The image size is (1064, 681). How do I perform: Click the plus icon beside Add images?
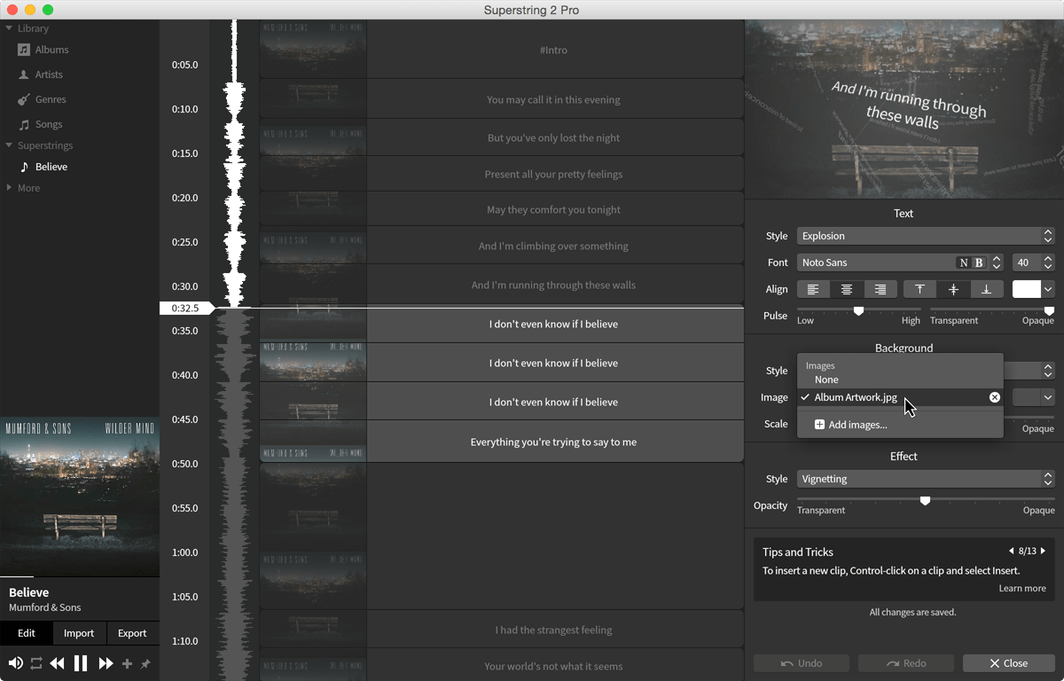coord(819,425)
